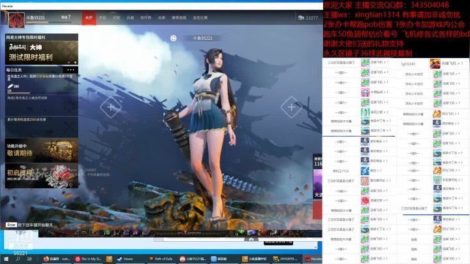
Task: Open the 测试限时福利 promotion banner
Action: tap(42, 52)
